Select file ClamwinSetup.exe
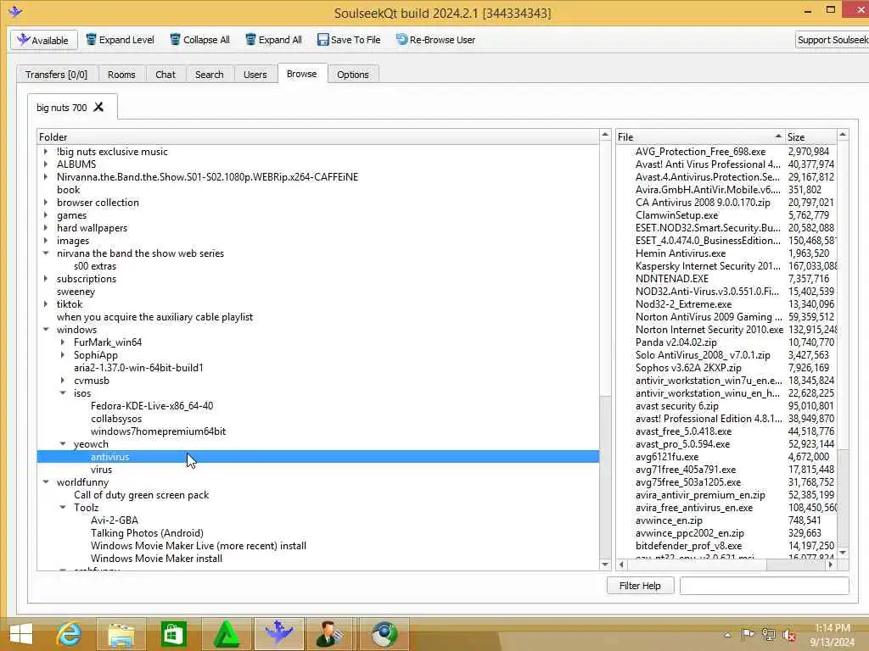The height and width of the screenshot is (651, 869). point(676,214)
